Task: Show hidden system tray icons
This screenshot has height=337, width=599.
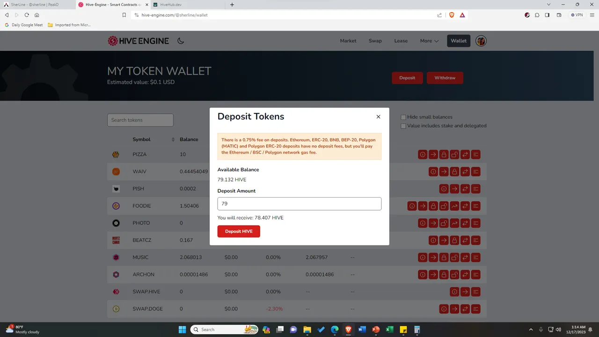Action: click(x=531, y=330)
